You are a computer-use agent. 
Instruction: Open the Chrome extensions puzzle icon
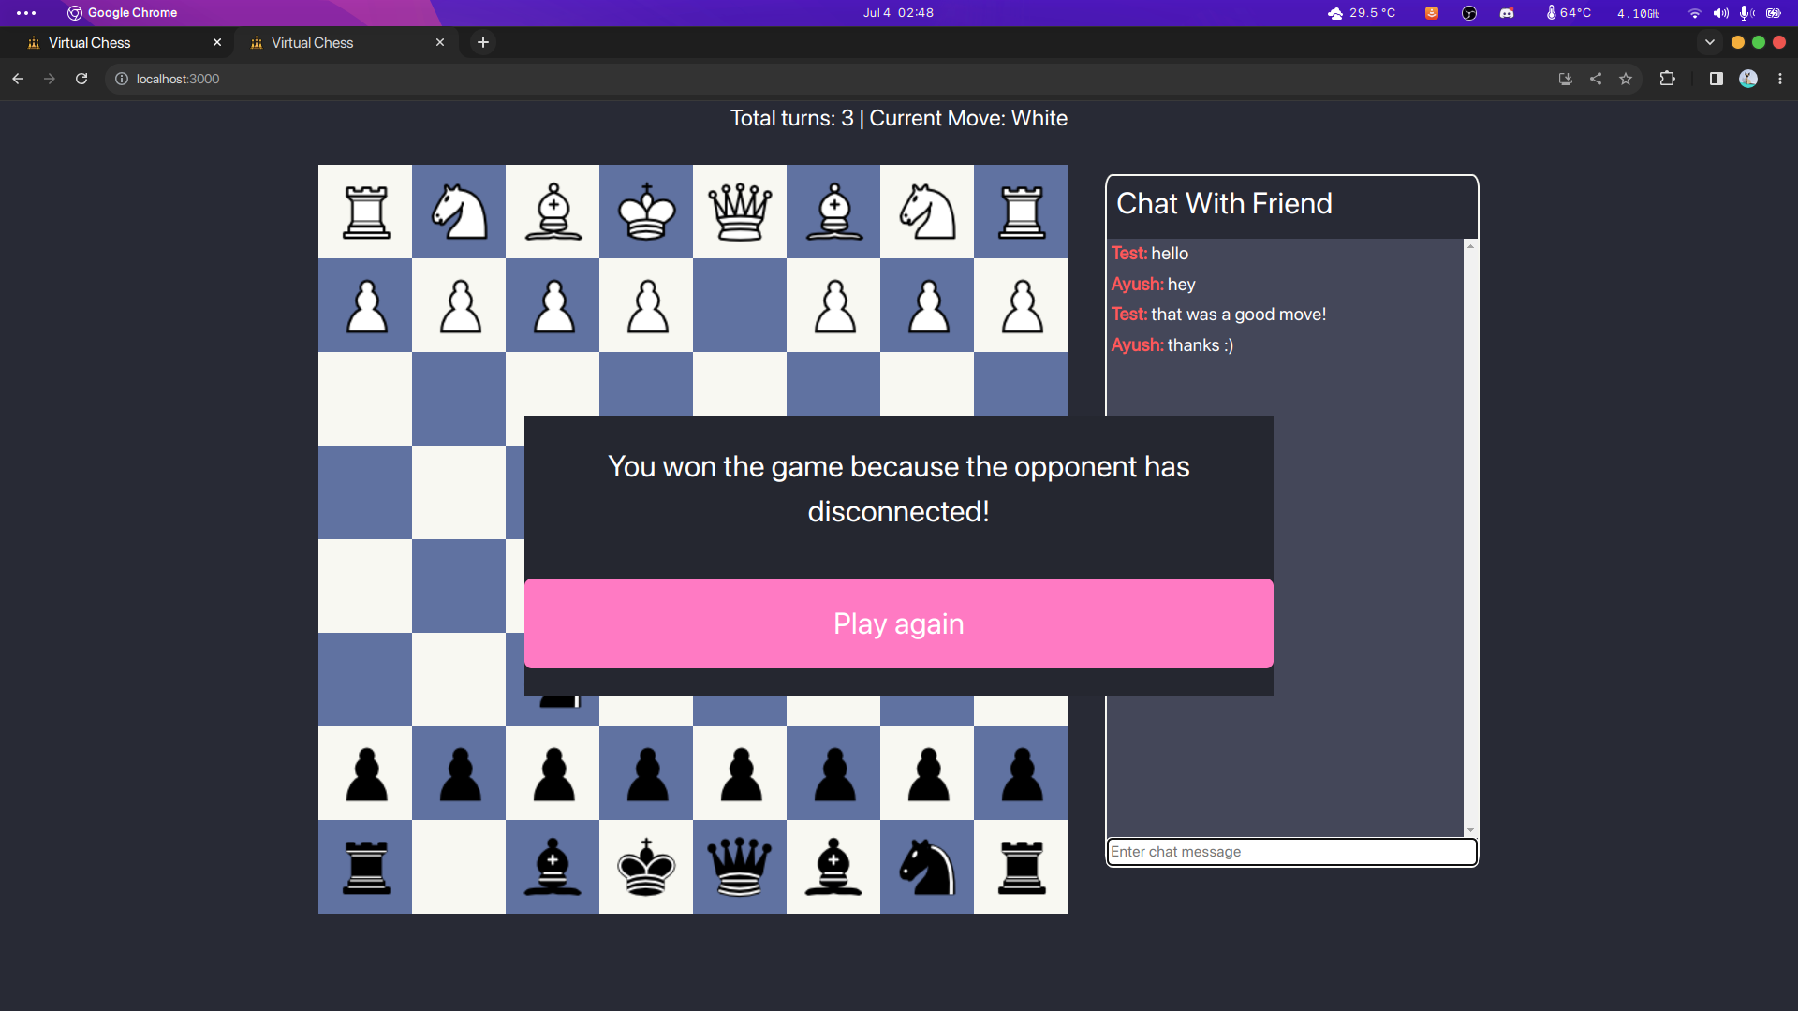click(1668, 79)
